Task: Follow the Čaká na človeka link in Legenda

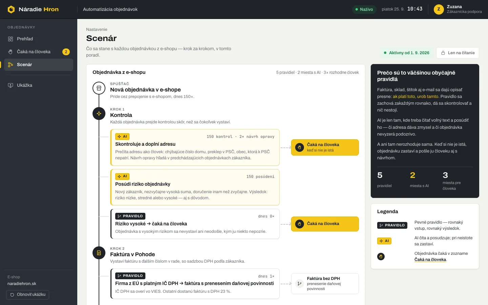Action: (x=430, y=260)
